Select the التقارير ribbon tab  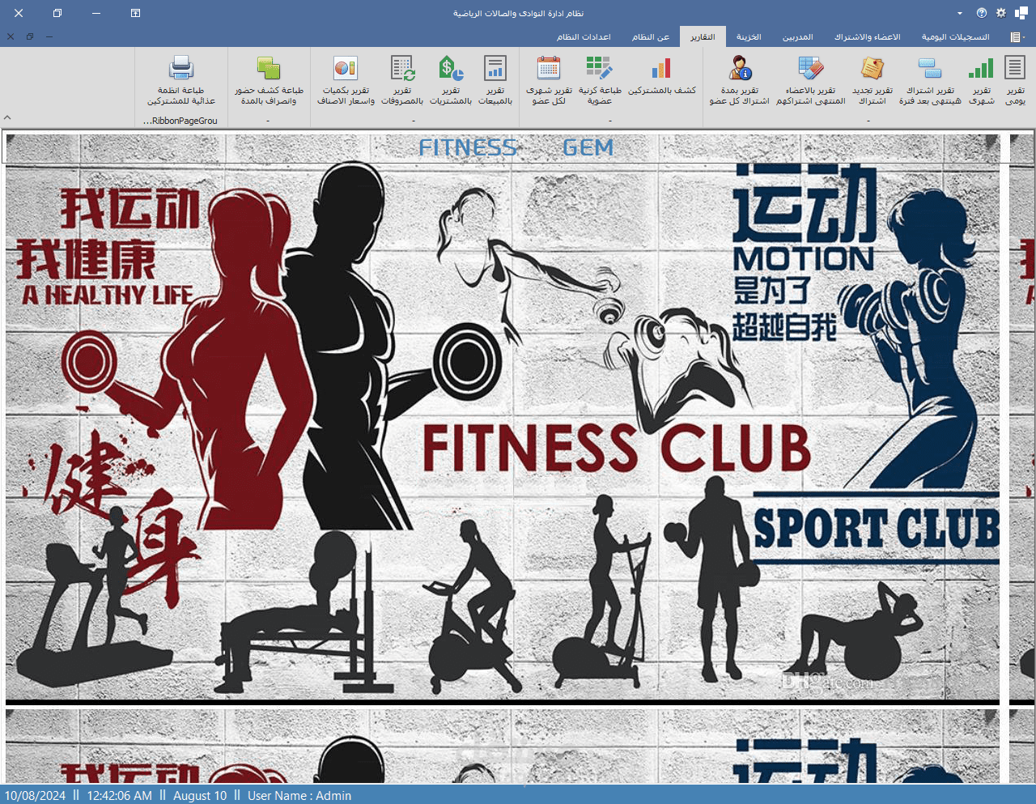(703, 37)
